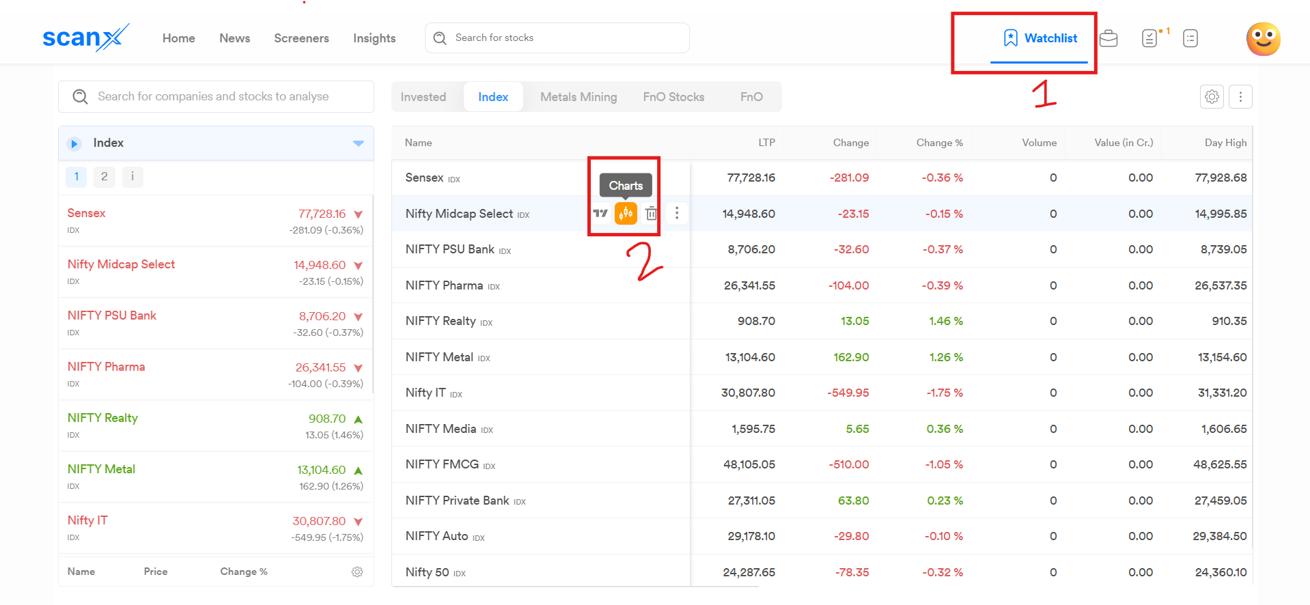The width and height of the screenshot is (1310, 605).
Task: Open the FnO tab
Action: pyautogui.click(x=751, y=97)
